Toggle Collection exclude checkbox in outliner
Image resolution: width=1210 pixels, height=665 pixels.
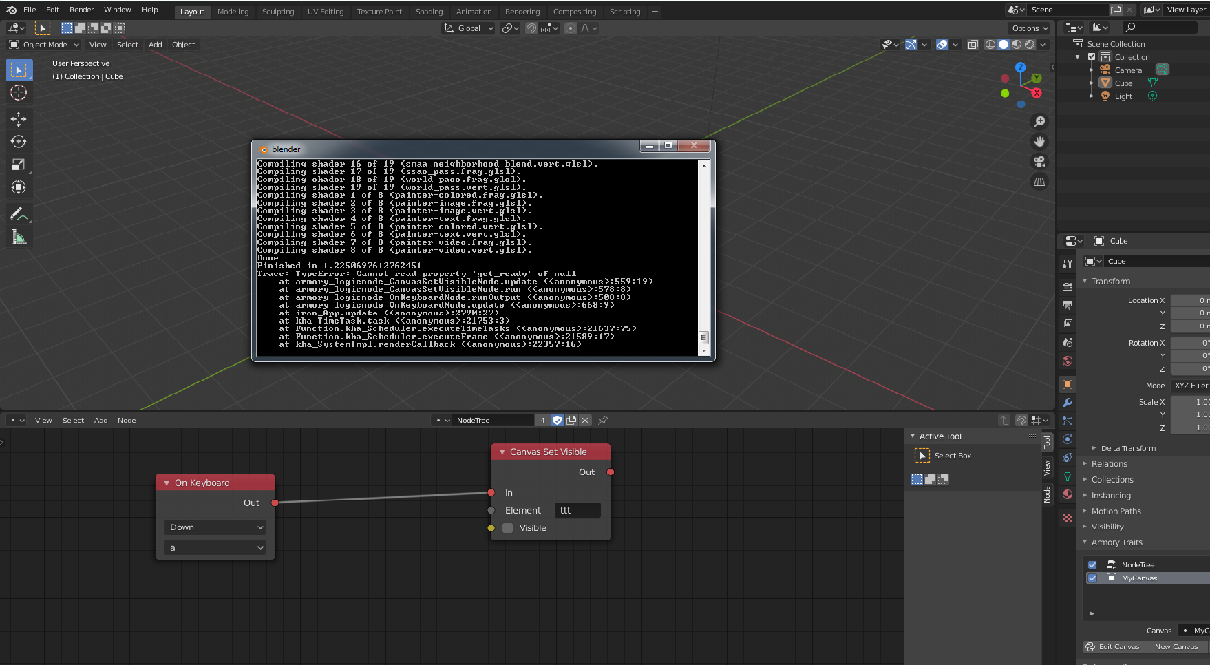pos(1092,57)
